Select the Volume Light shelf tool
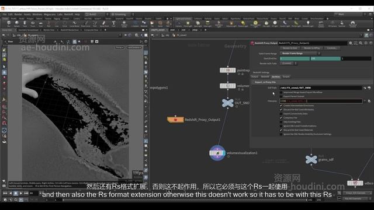Screen dimensions: 374x210 pyautogui.click(x=231, y=23)
